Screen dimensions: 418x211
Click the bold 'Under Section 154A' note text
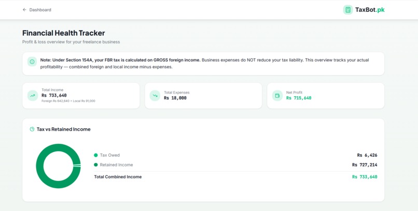120,60
